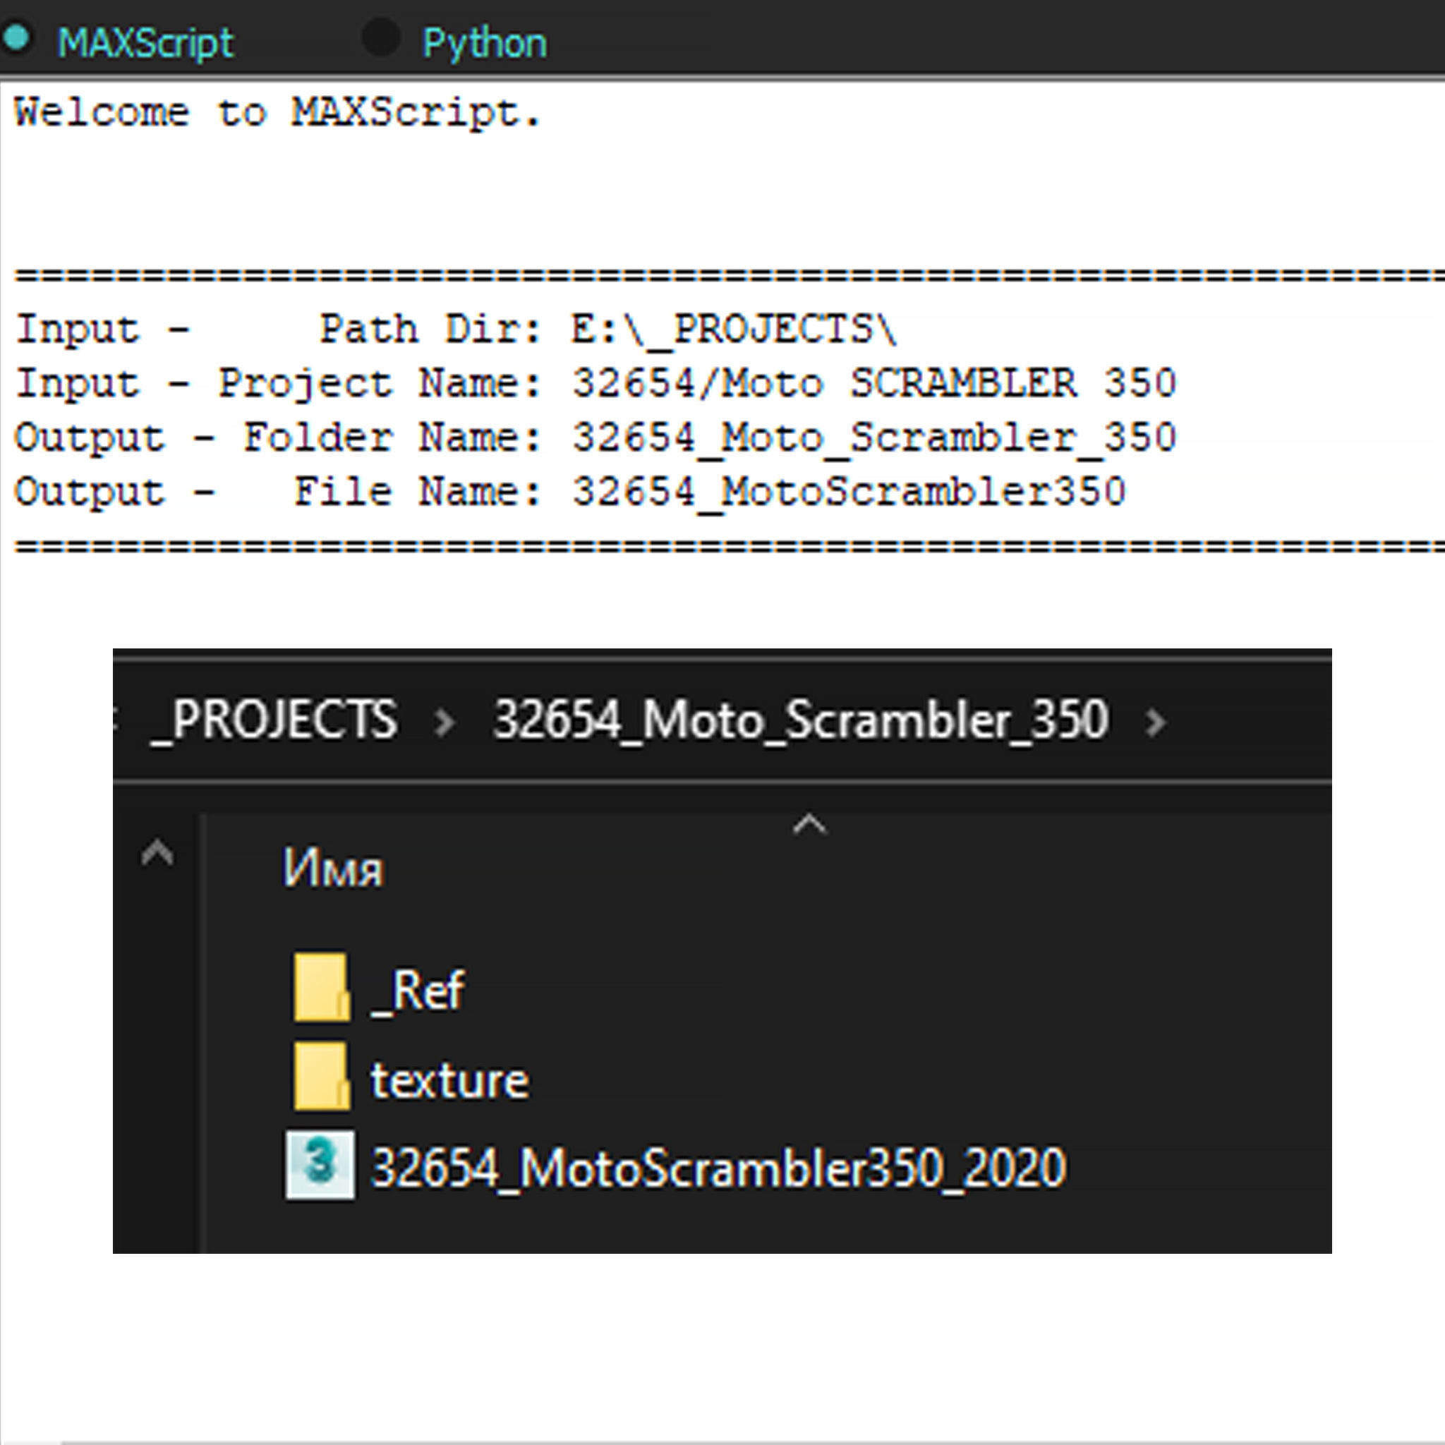Click the Project Name input line
The image size is (1445, 1445).
pos(596,384)
